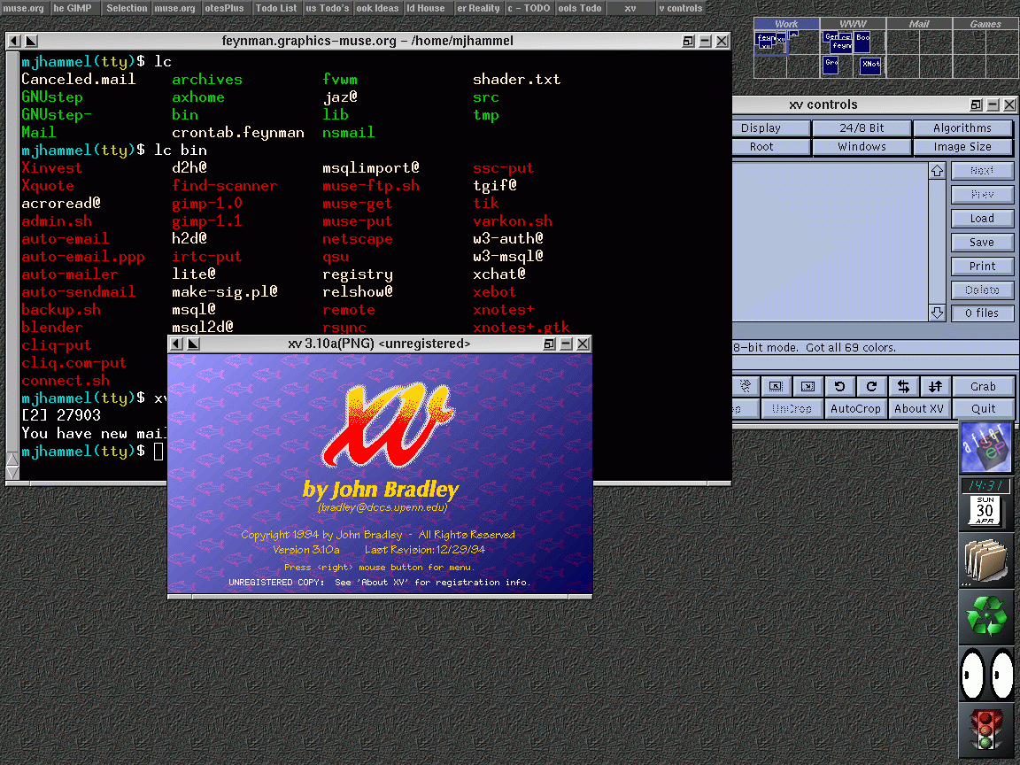Expand the Algorithms menu in xv controls
Viewport: 1020px width, 765px height.
(x=962, y=127)
